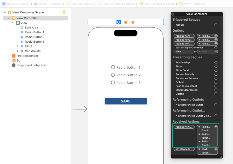Viewport: 233px width, 164px height.
Task: Expand the Constraints group in the outline
Action: pos(18,51)
